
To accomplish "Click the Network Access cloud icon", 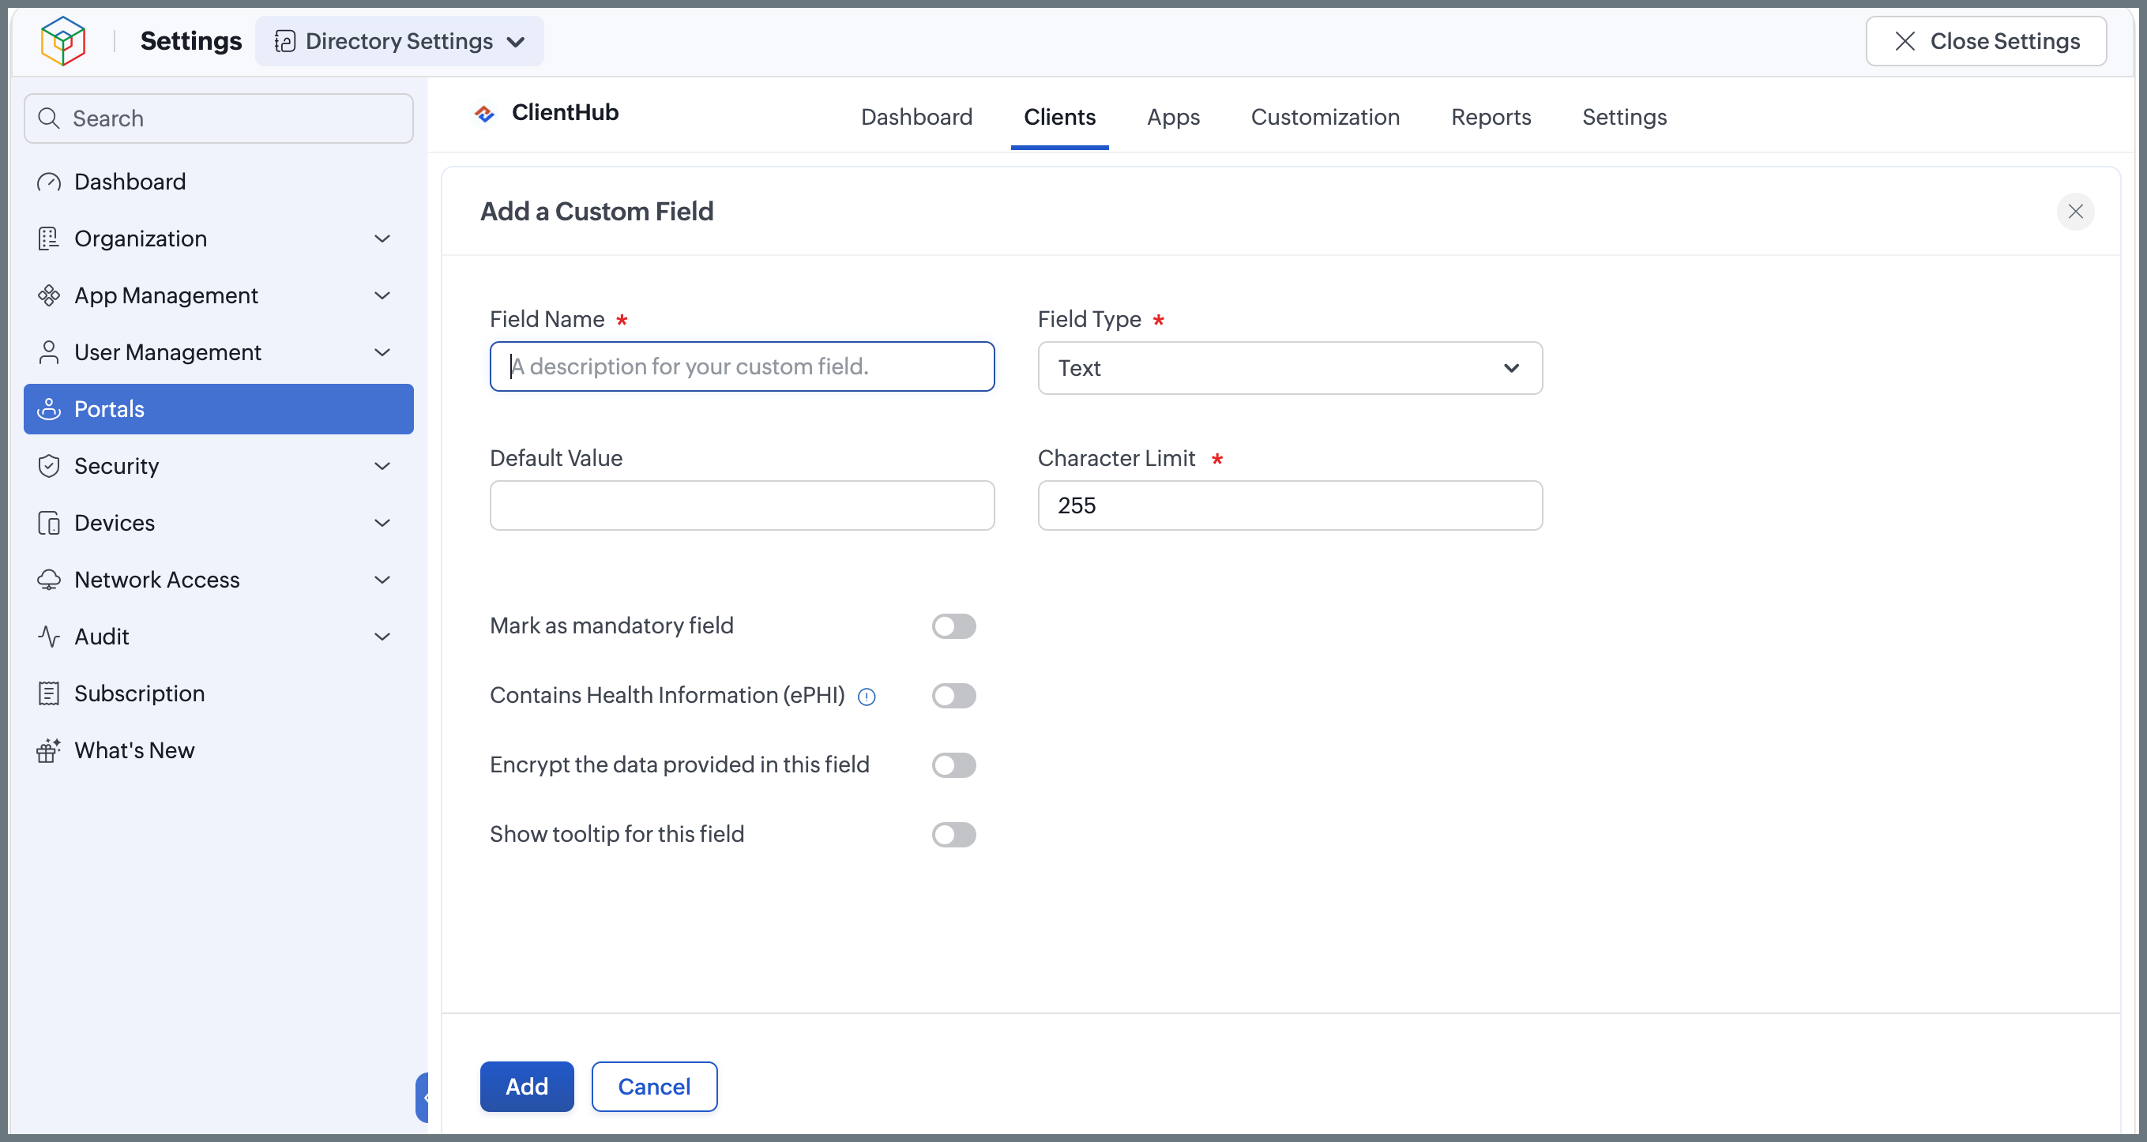I will click(49, 580).
